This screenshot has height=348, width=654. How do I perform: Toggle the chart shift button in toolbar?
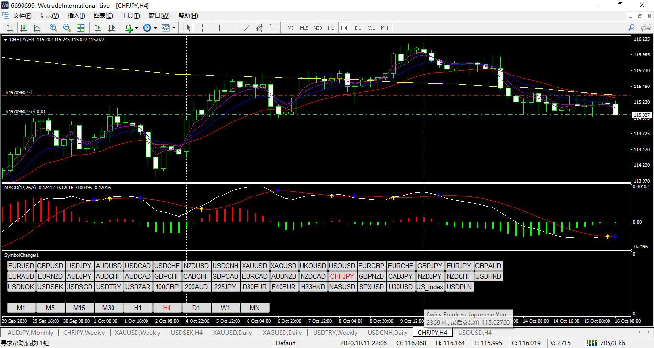111,28
